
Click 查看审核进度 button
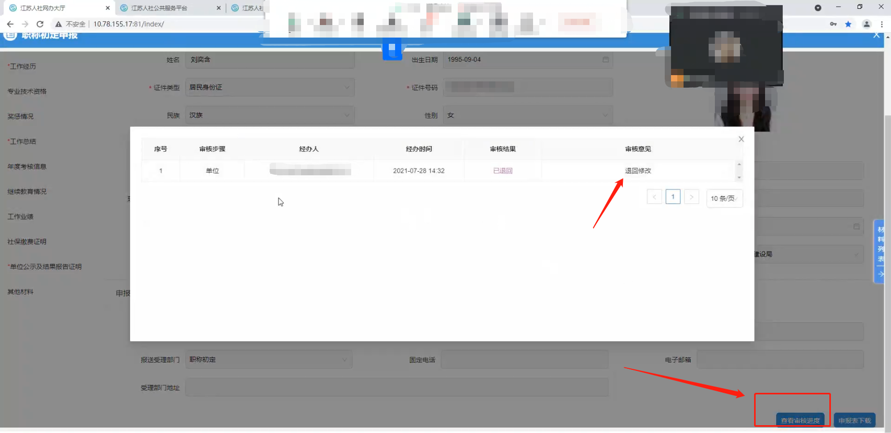[800, 420]
